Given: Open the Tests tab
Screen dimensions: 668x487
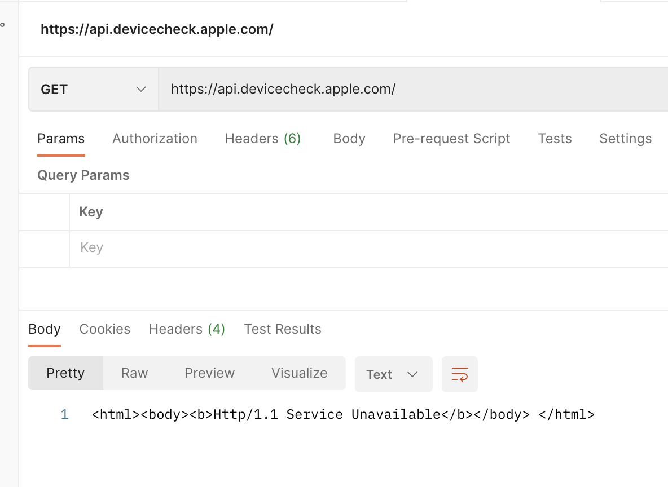Looking at the screenshot, I should pyautogui.click(x=555, y=139).
